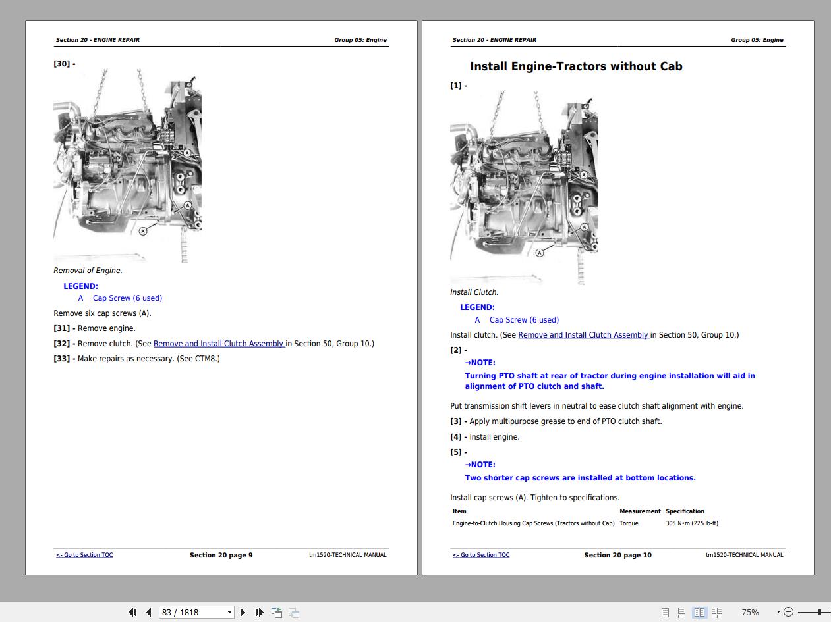Go to the next page
The image size is (831, 622).
point(243,612)
